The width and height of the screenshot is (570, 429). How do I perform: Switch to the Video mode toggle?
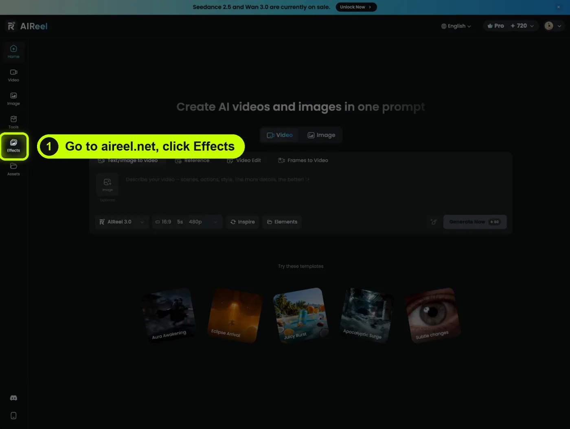280,135
